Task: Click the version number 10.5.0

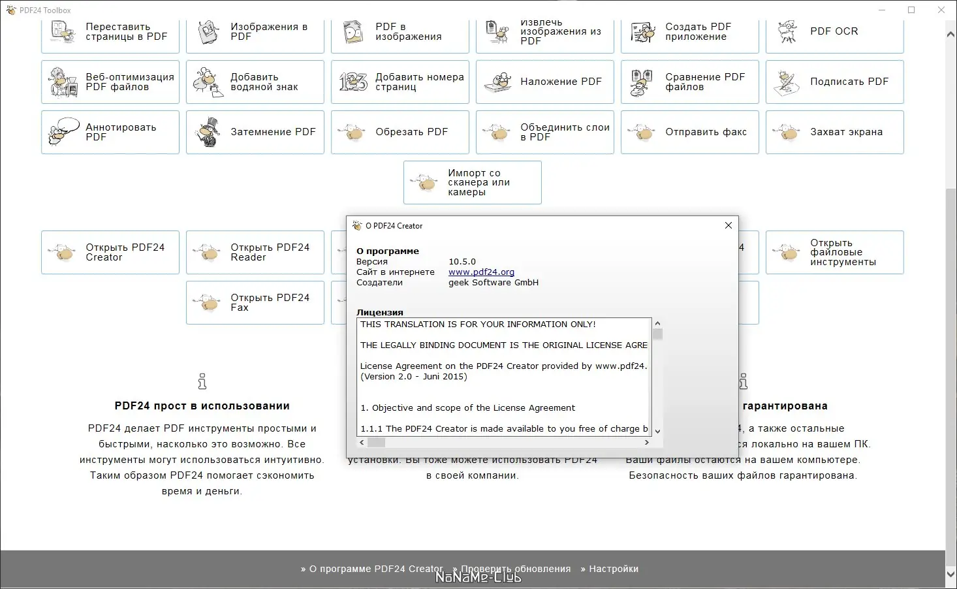Action: (x=462, y=262)
